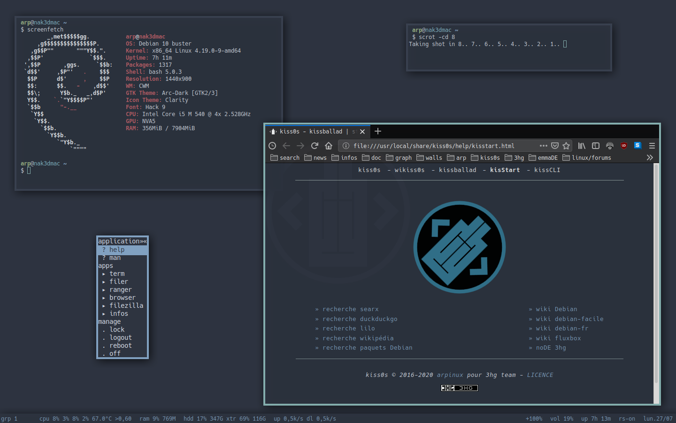Show more bookmarks with the chevron
This screenshot has height=423, width=676.
pos(650,157)
